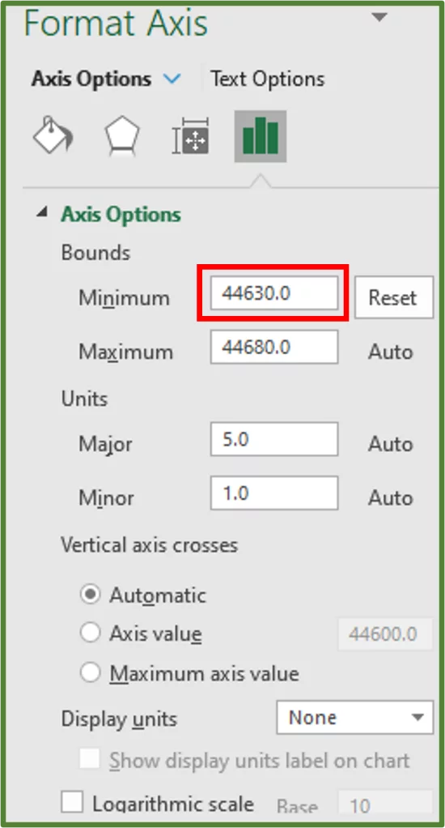Click the Maximum bound field
The height and width of the screenshot is (828, 445).
[x=274, y=347]
